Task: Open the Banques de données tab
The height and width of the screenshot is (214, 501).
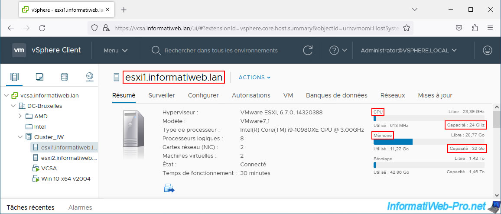Action: click(336, 95)
